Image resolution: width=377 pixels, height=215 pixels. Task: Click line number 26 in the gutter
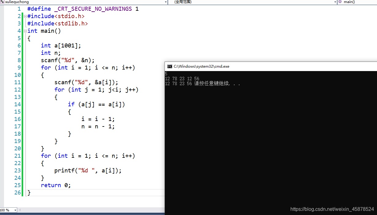pyautogui.click(x=17, y=193)
